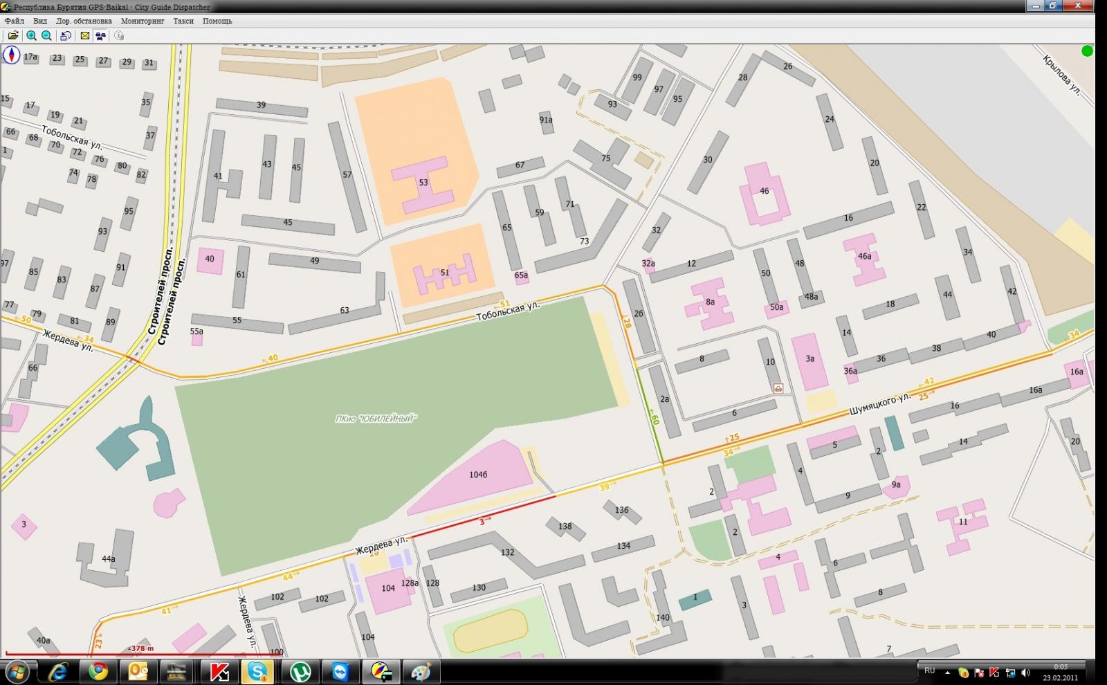Click the green traffic segment marked 60

[x=650, y=415]
